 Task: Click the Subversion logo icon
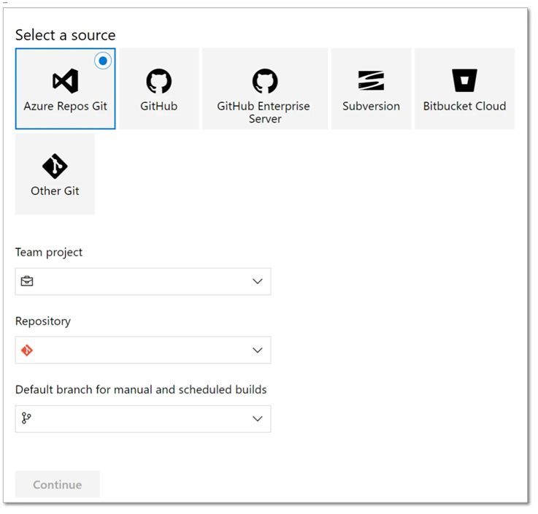pos(371,80)
